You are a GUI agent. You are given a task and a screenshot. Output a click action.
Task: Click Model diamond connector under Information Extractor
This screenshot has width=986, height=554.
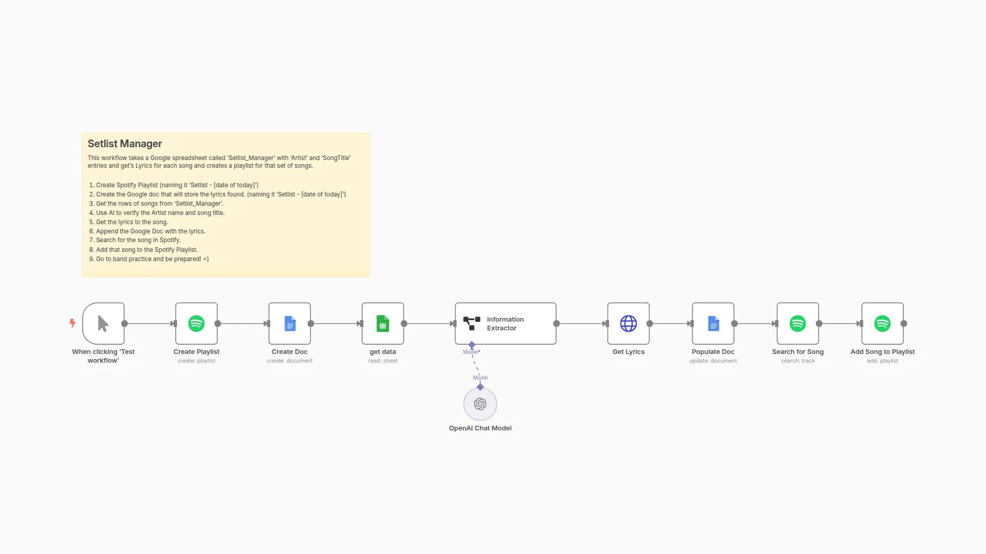pos(471,345)
